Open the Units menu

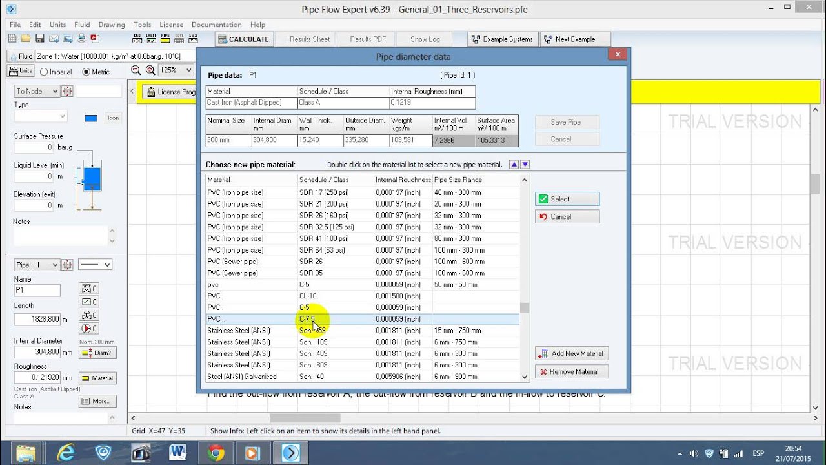pyautogui.click(x=57, y=25)
